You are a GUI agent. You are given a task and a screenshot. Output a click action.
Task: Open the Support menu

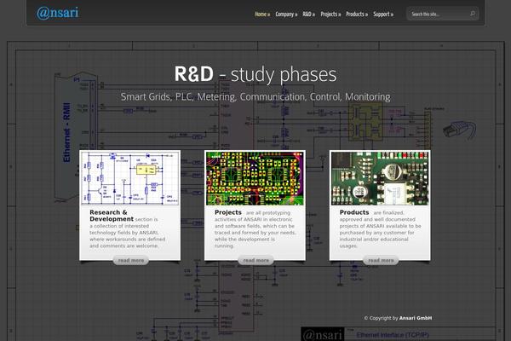pos(383,14)
